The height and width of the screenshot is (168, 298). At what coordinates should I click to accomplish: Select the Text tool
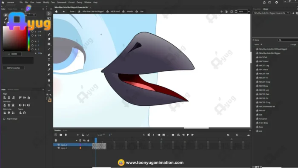coord(49,60)
